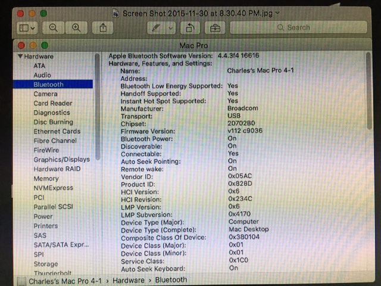Select the highlighted Bluetooth row

(53, 85)
